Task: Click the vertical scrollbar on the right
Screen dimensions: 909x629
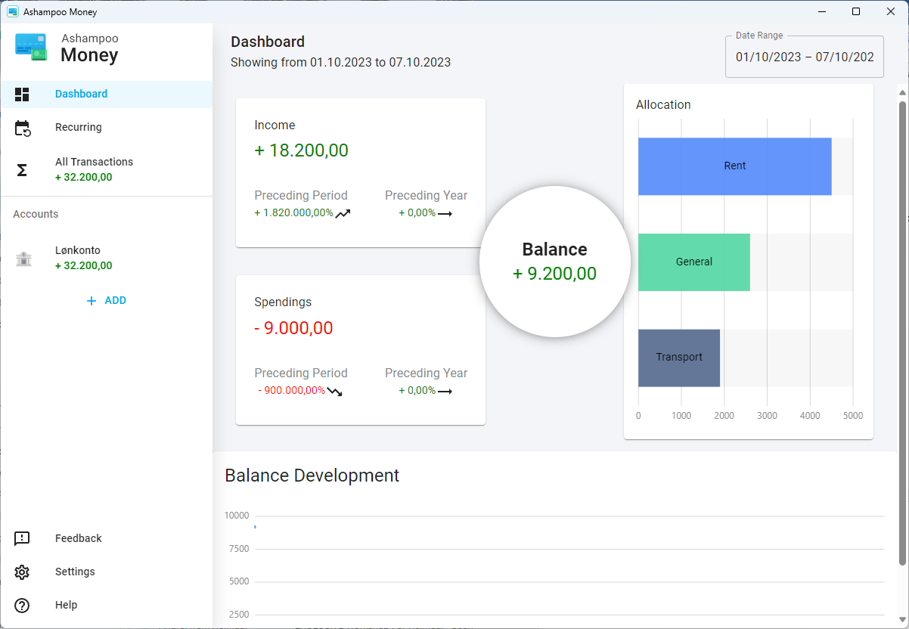Action: [902, 333]
